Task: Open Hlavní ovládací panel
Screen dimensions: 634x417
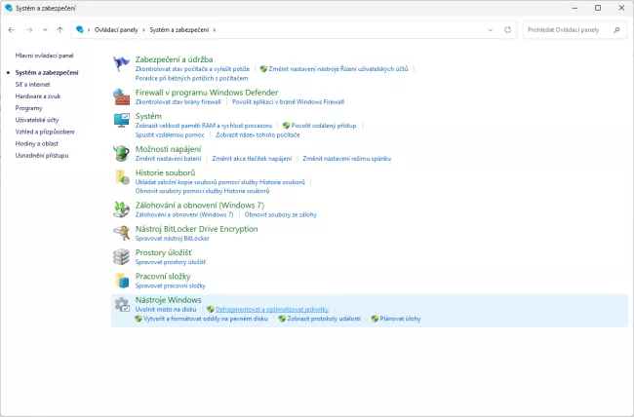Action: tap(45, 56)
